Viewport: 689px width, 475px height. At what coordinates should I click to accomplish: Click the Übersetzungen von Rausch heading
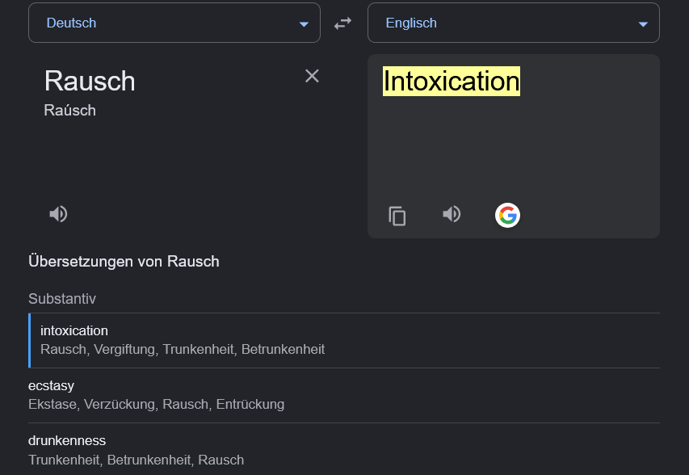(x=124, y=262)
